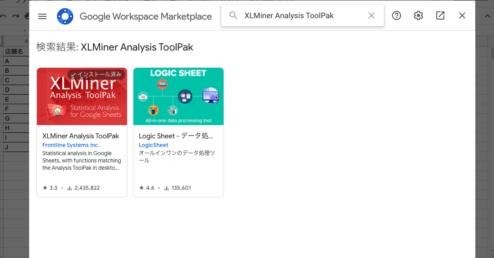Screen dimensions: 494x258
Task: Select cell containing C in the sheet
Action: coord(16,80)
